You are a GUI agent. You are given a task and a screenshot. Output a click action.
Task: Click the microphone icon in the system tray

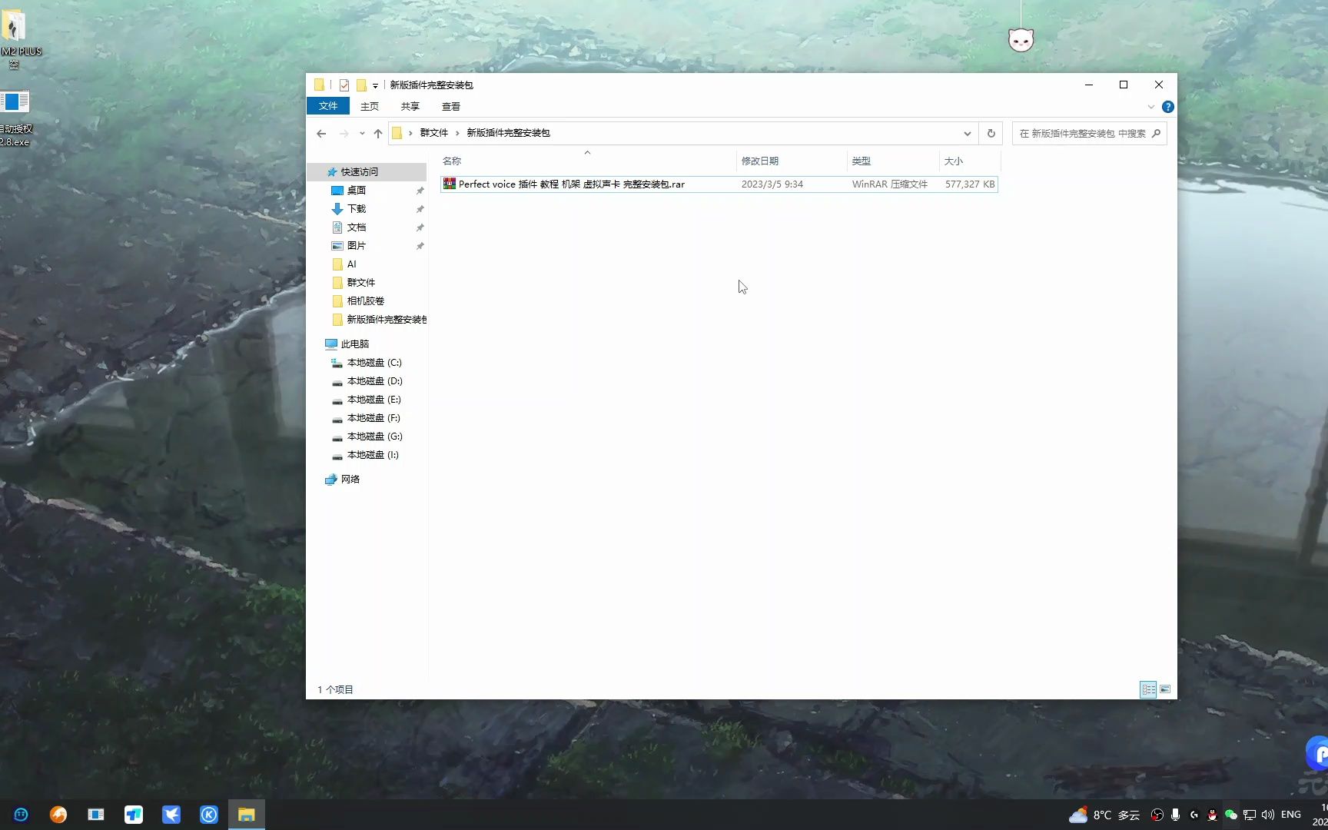[1175, 815]
